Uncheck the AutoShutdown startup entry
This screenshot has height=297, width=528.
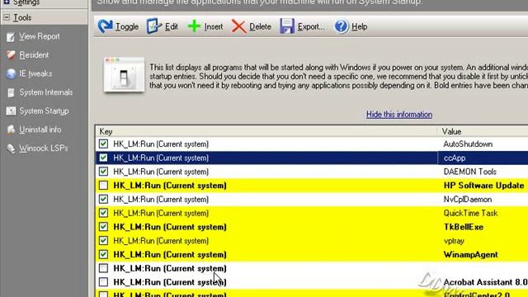(103, 144)
